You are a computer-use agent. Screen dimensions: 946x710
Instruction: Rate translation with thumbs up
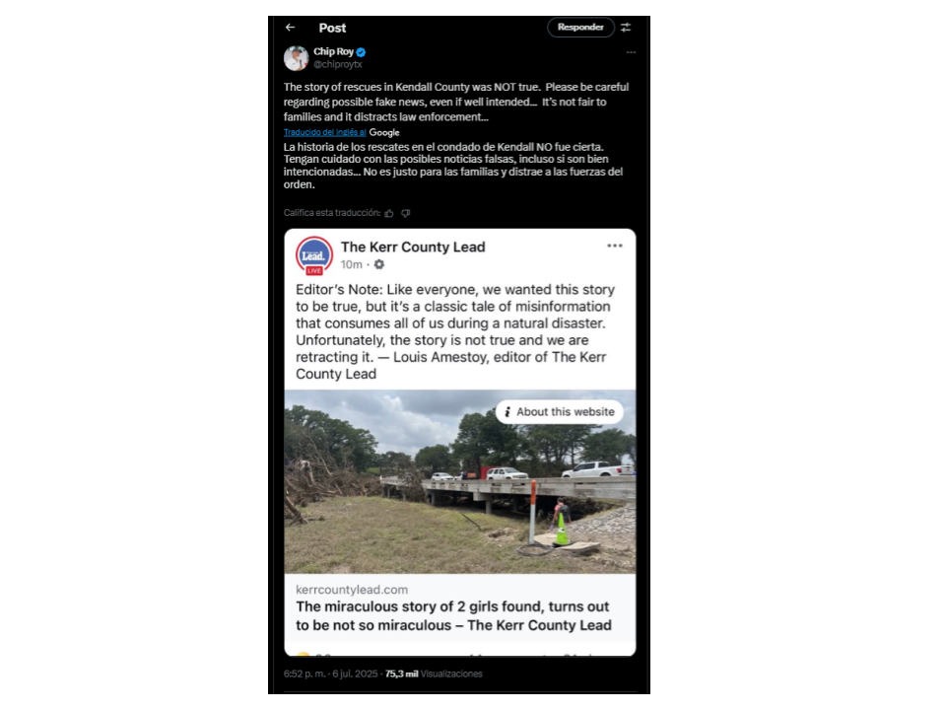click(x=389, y=213)
